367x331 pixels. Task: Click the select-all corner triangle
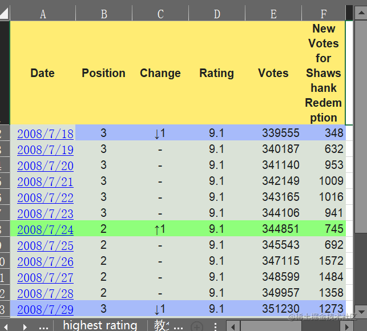coord(4,13)
